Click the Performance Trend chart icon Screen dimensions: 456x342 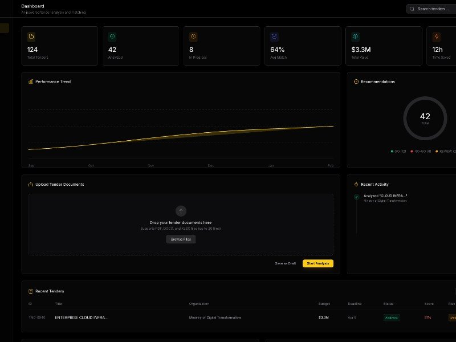30,82
